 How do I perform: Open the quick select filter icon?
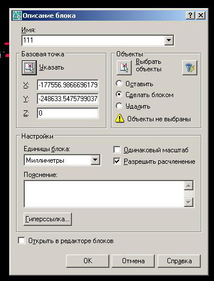coord(190,68)
